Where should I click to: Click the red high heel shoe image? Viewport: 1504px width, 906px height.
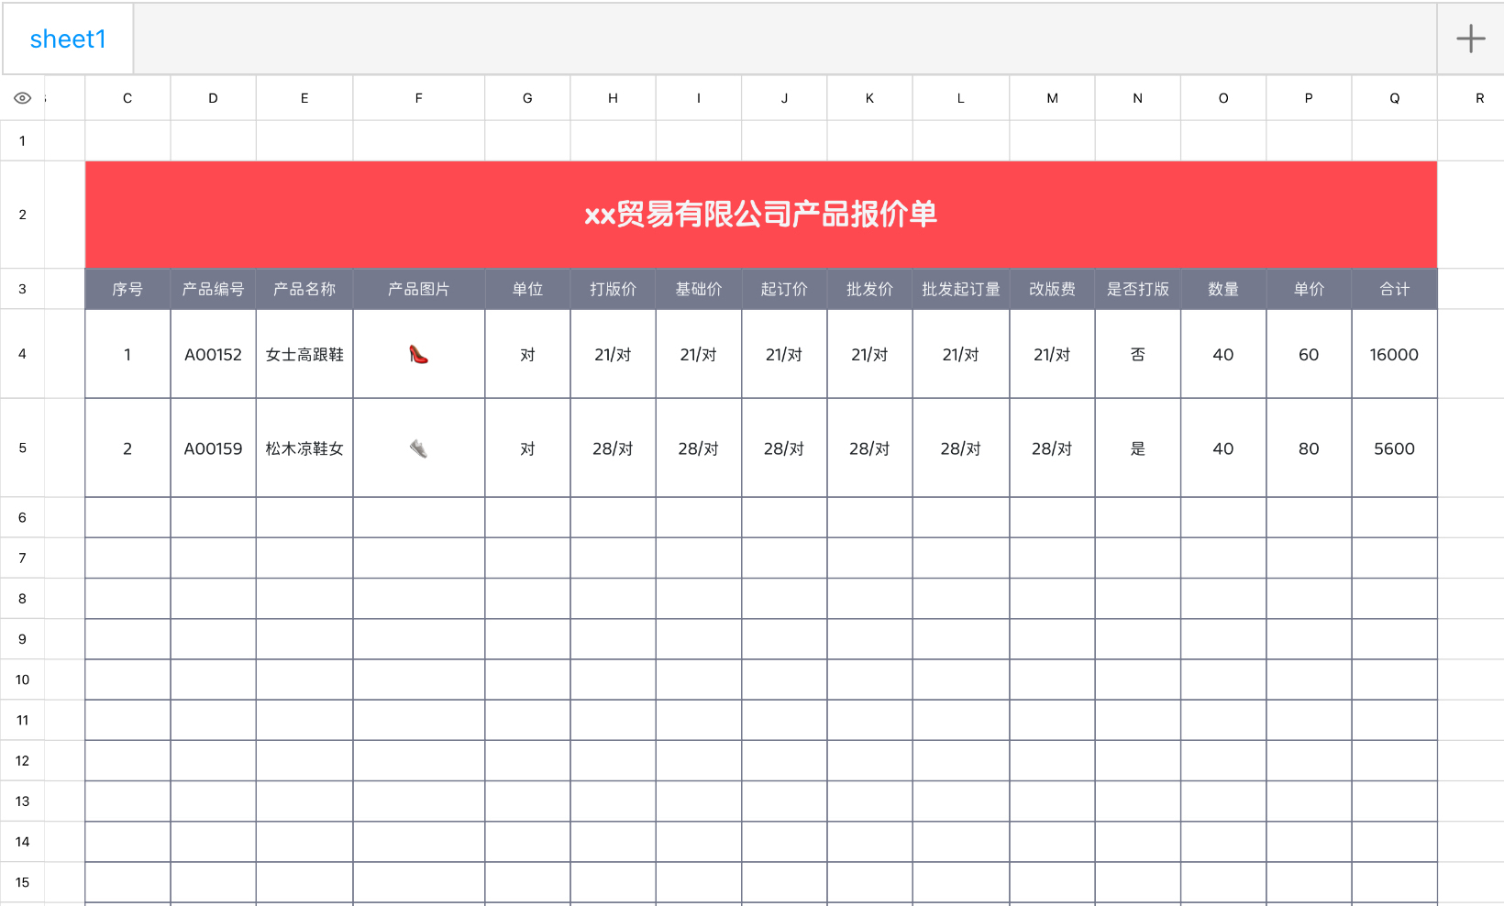pyautogui.click(x=418, y=354)
